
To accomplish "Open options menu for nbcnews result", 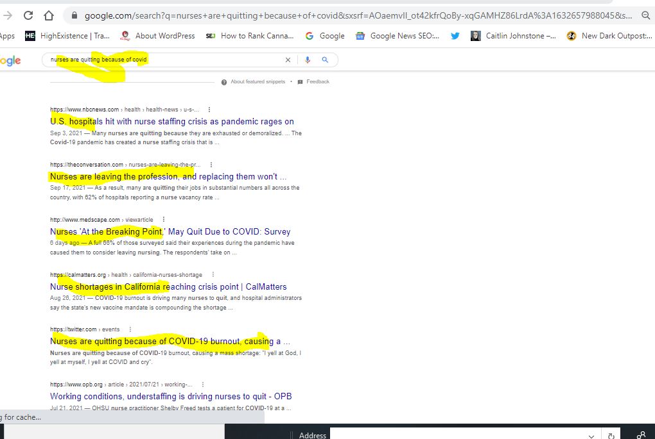I will point(209,110).
